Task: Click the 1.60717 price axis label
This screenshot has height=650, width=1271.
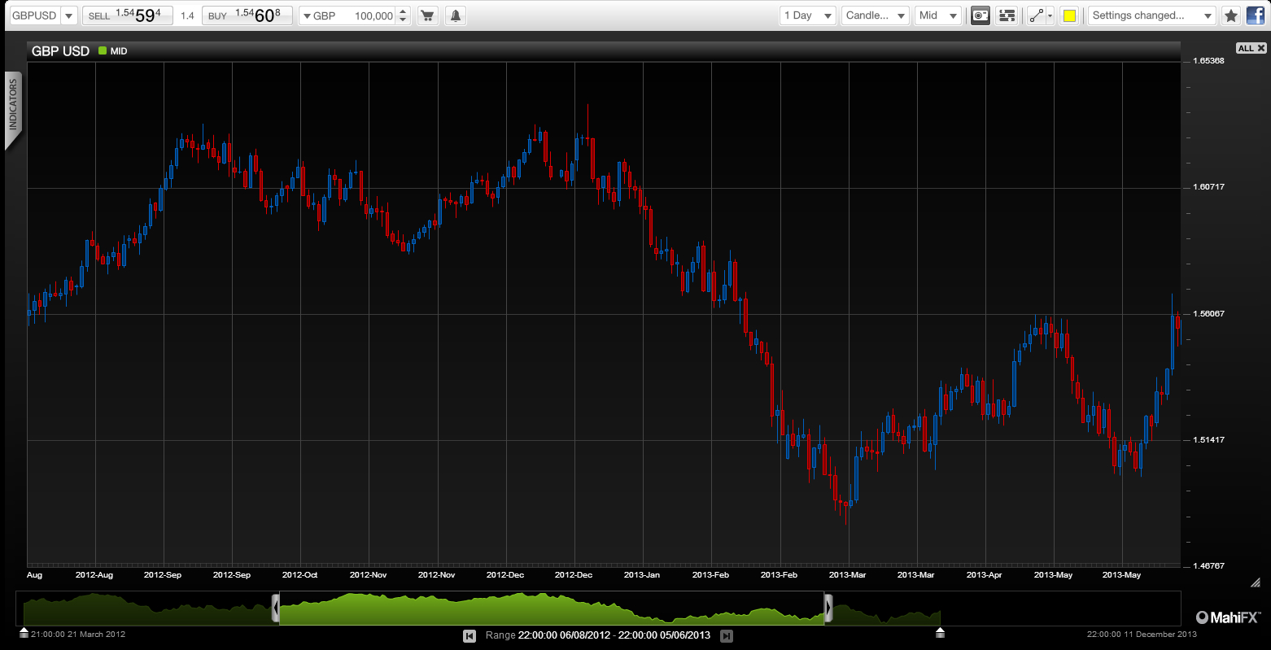Action: [1208, 186]
